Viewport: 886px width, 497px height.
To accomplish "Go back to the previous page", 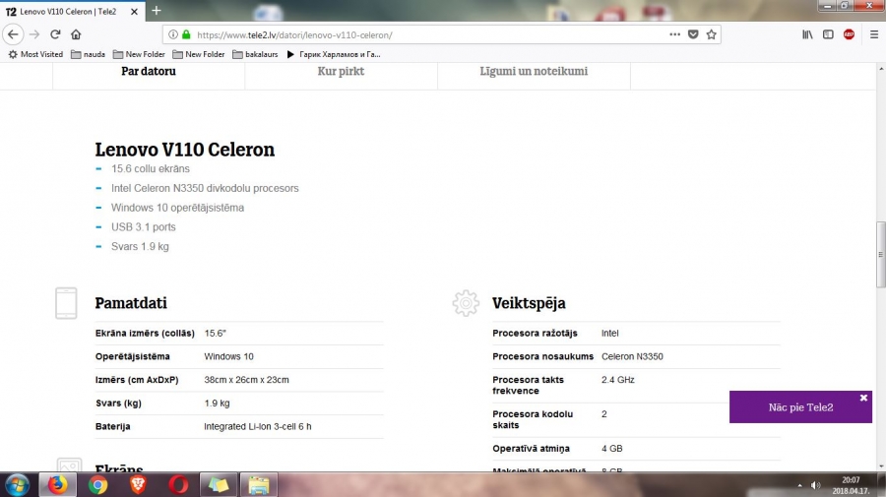I will pyautogui.click(x=13, y=34).
